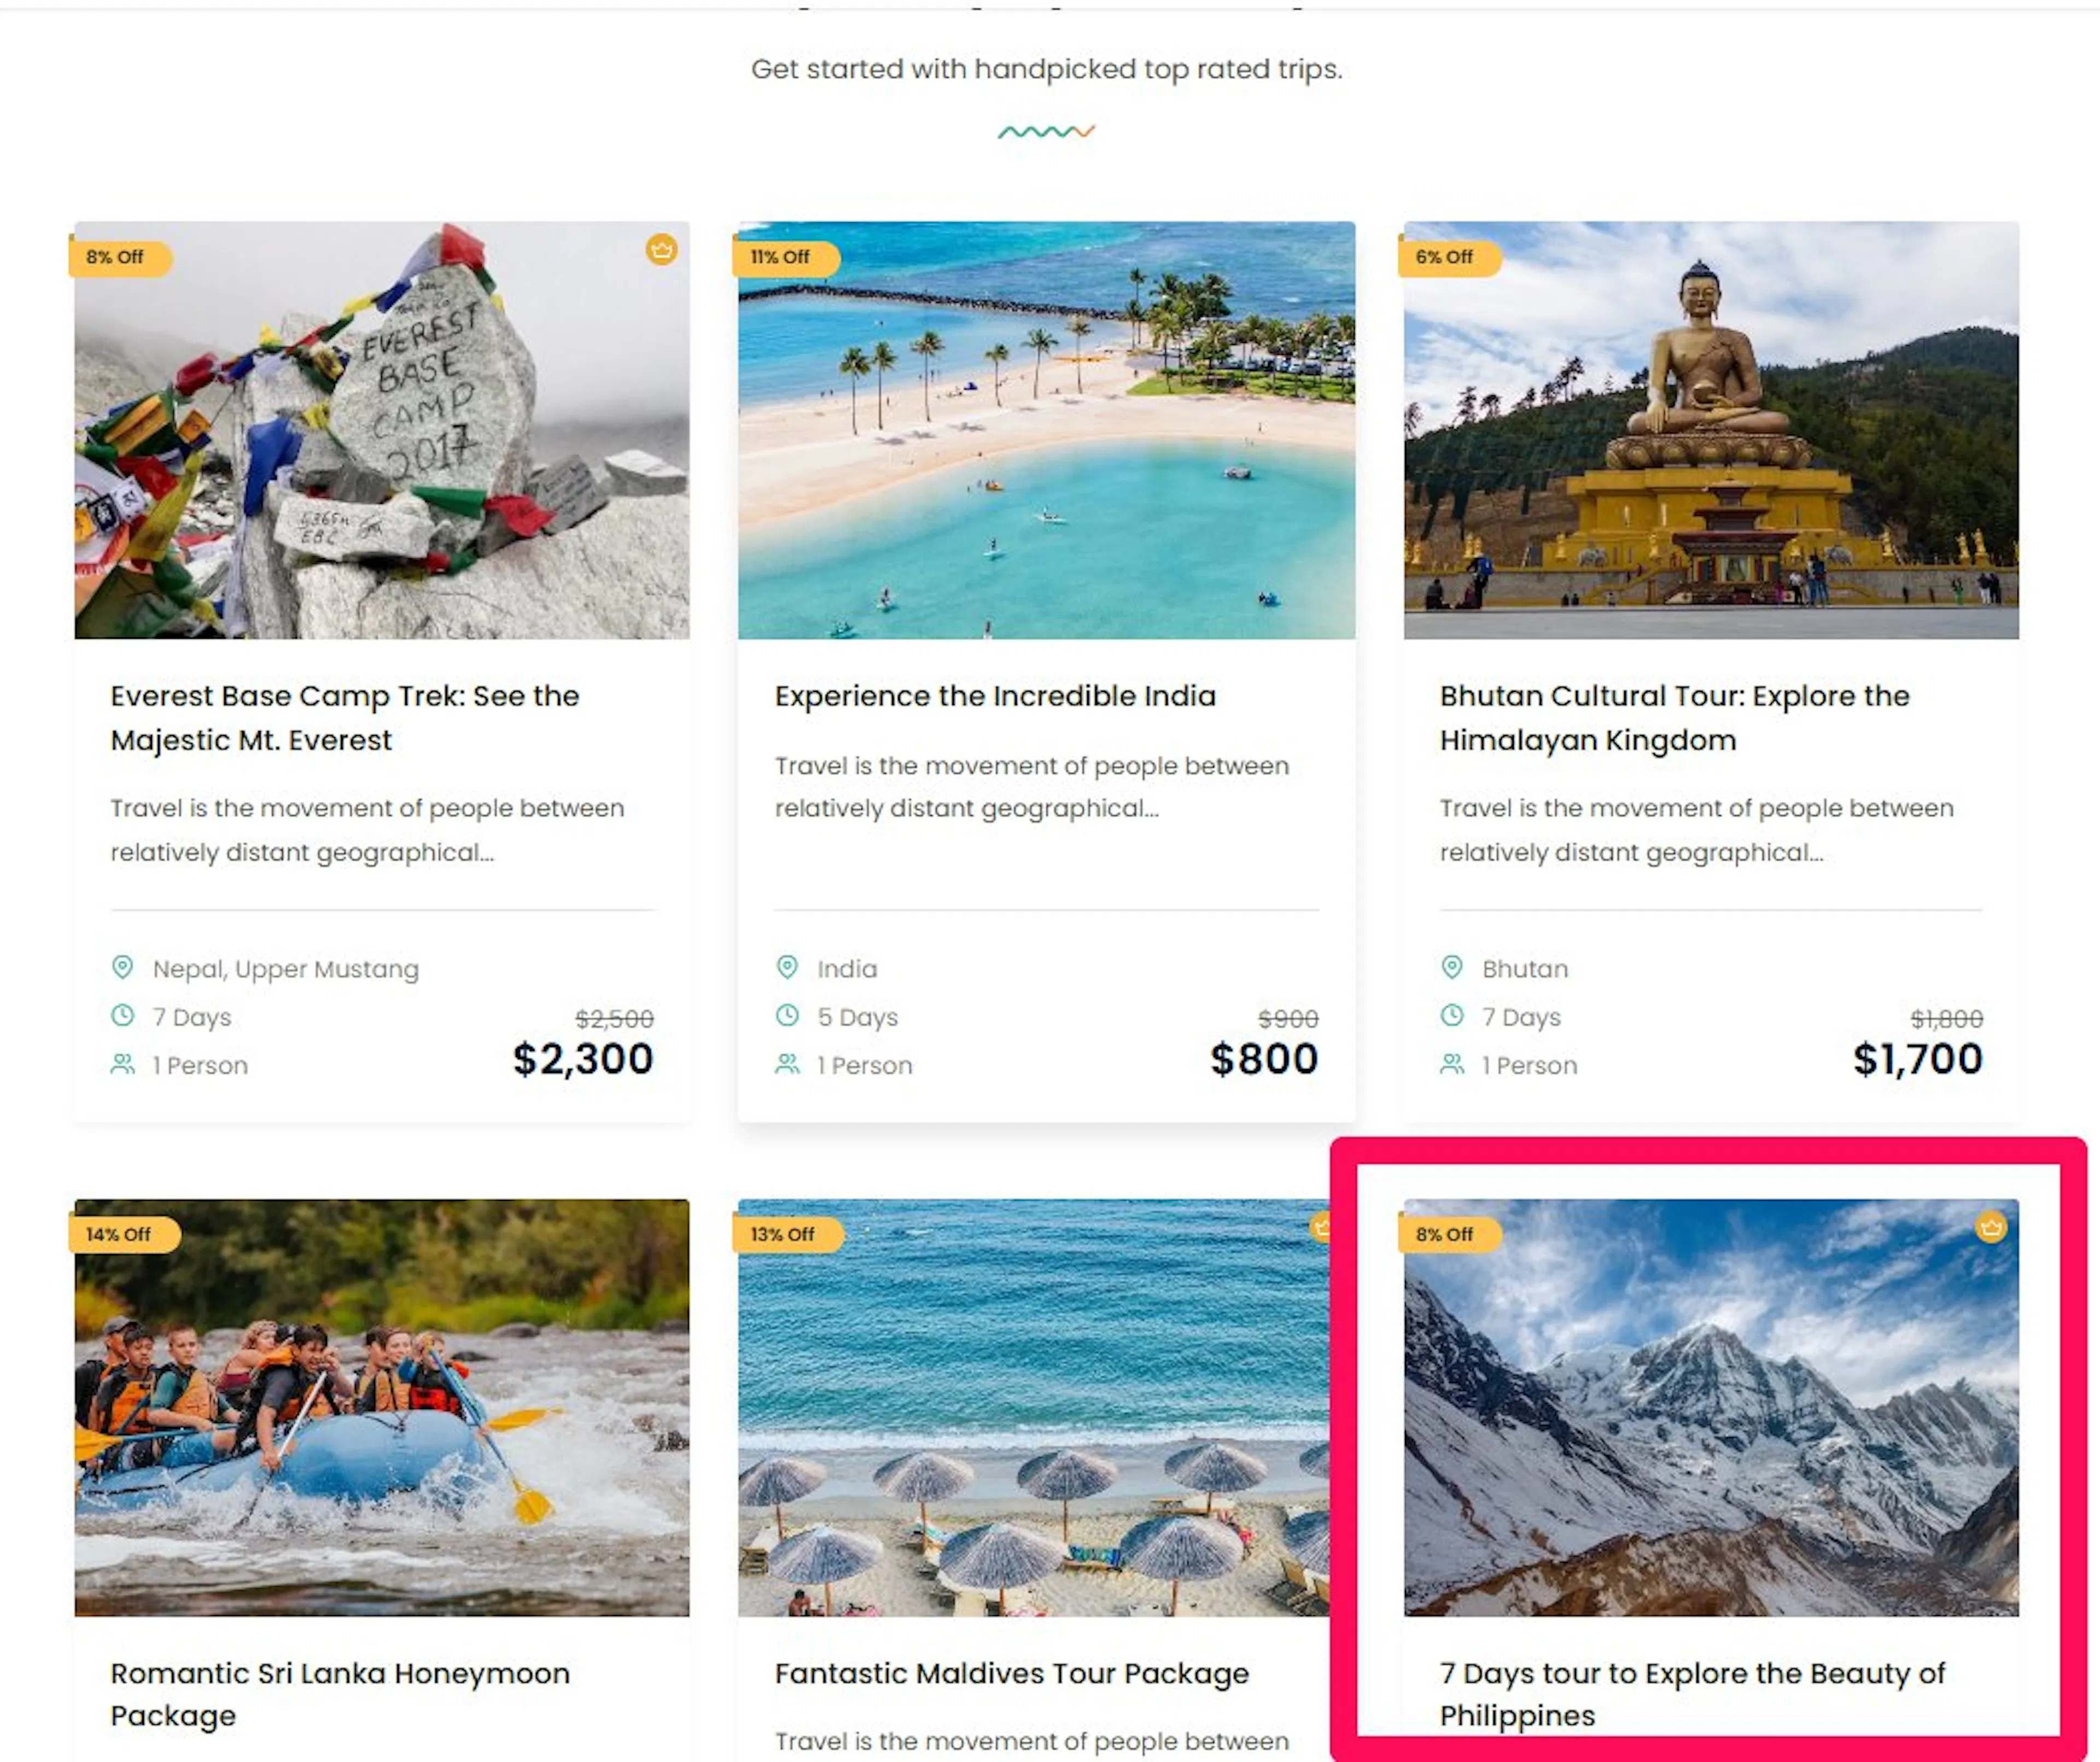
Task: Click the Everest Base Camp stone photo
Action: pos(382,430)
